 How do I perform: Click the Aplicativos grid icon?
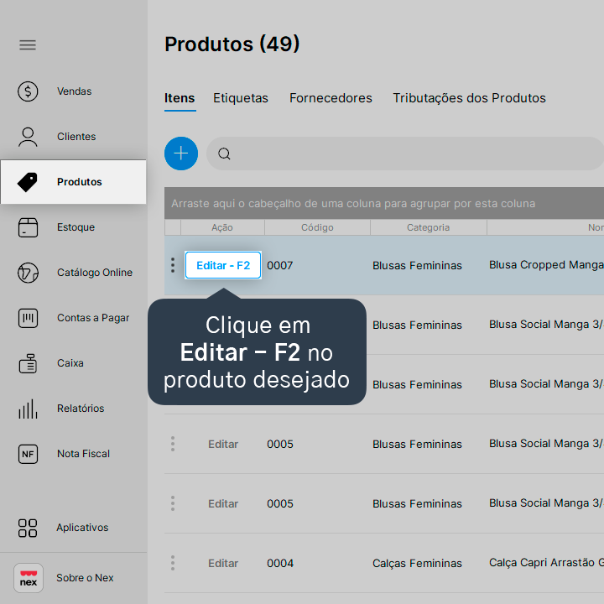[x=28, y=528]
